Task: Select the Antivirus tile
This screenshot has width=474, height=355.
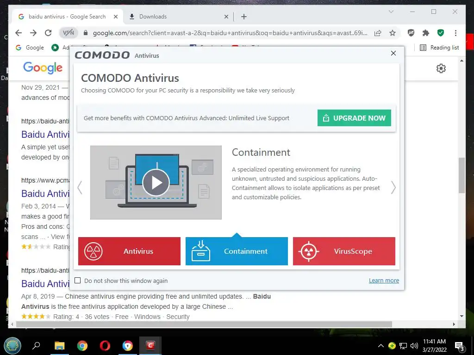Action: 130,251
